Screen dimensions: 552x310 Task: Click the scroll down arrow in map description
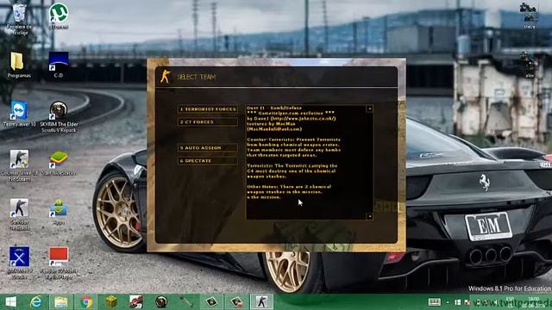pos(369,216)
